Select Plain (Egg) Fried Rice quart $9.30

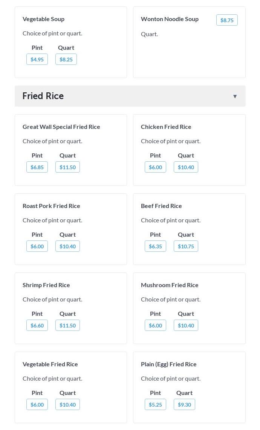click(184, 405)
